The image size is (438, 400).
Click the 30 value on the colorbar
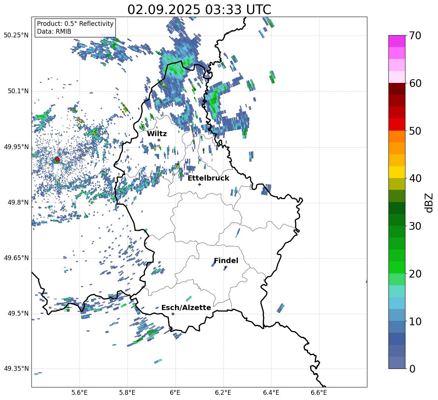(415, 226)
